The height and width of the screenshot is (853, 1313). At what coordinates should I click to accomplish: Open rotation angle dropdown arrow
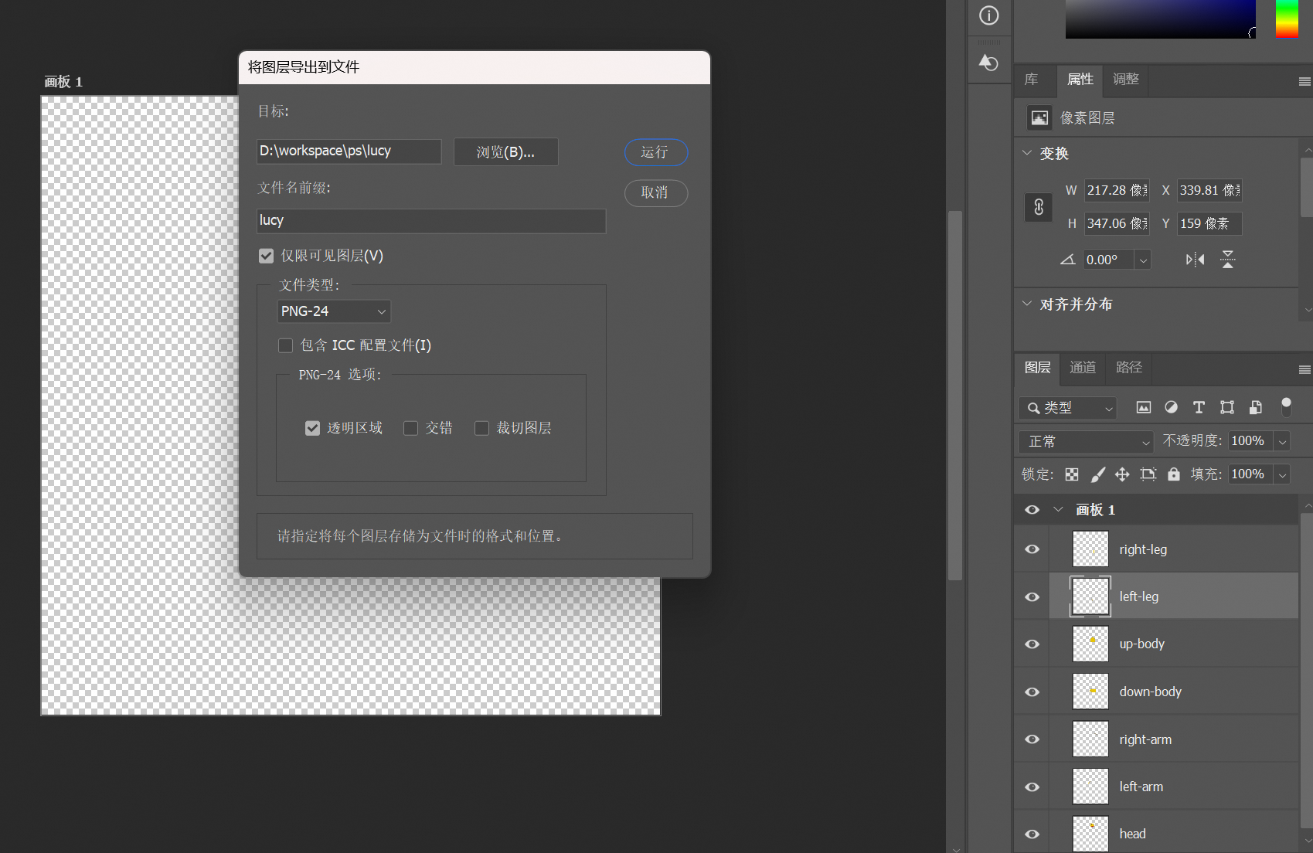click(x=1143, y=260)
